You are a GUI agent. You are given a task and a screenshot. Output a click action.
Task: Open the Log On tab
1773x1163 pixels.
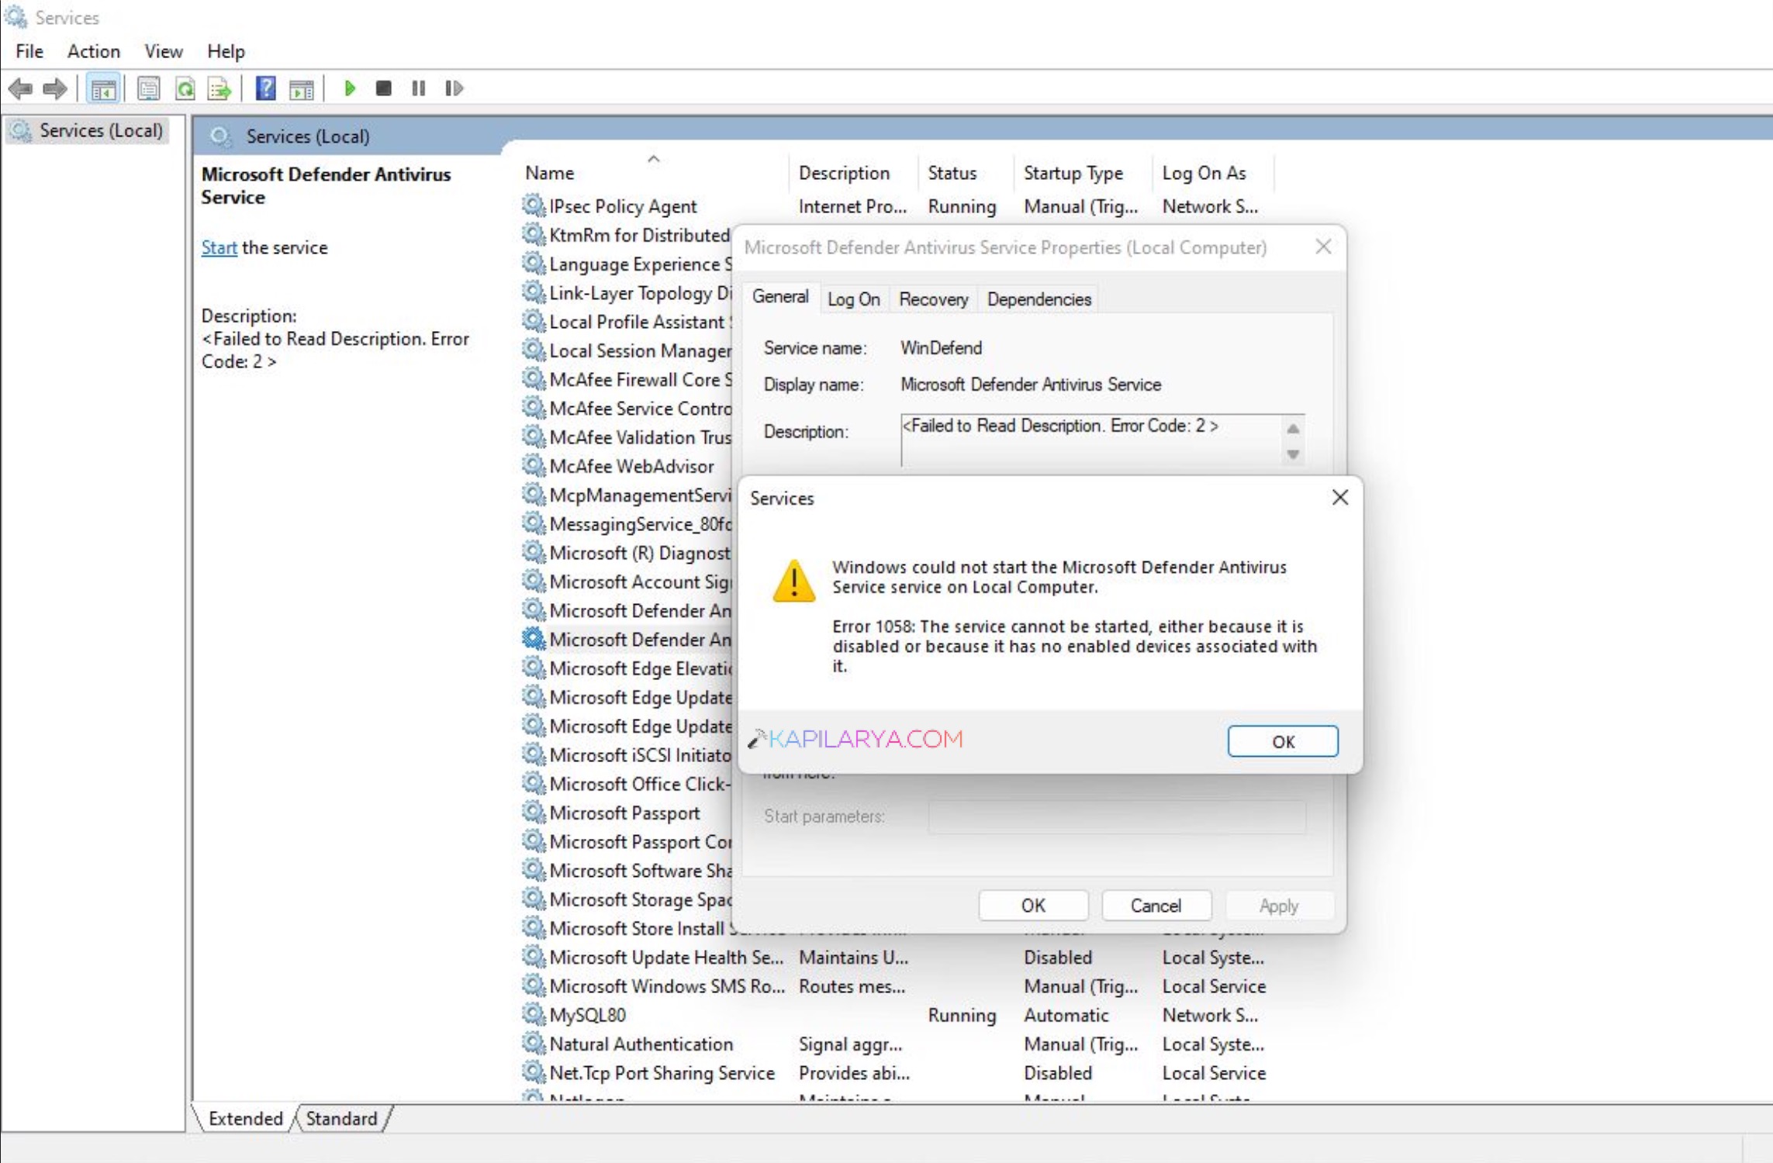[853, 299]
